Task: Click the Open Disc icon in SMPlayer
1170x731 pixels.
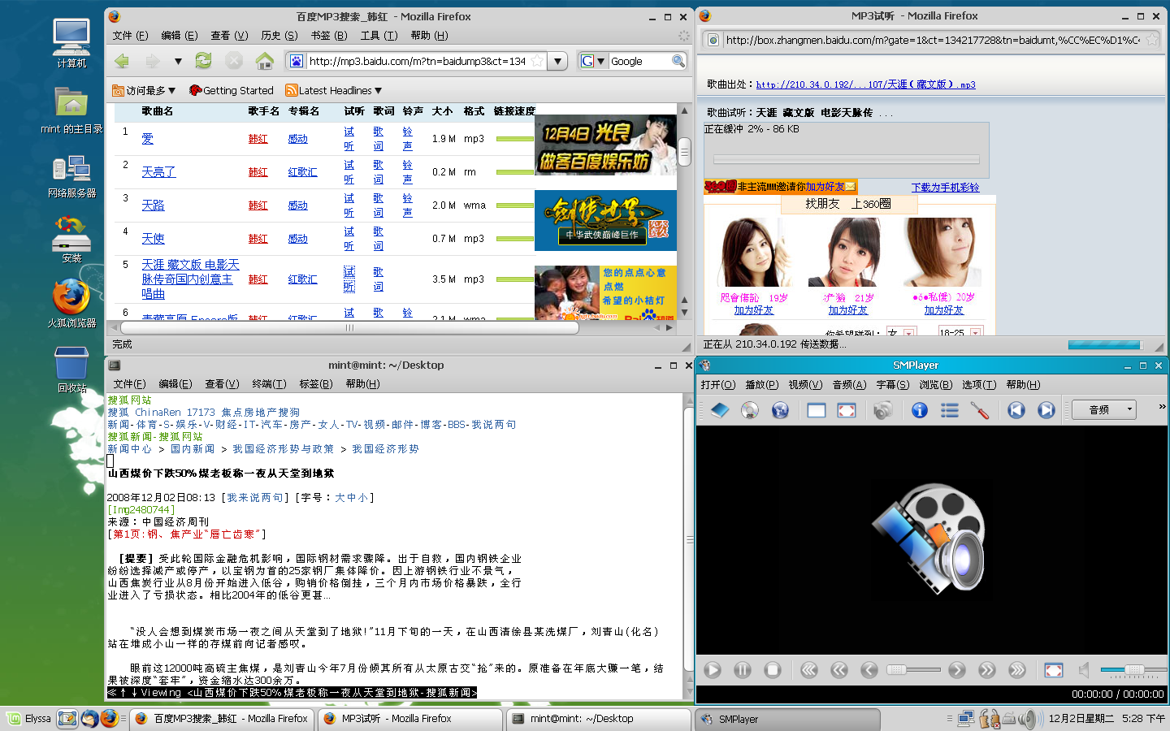Action: (750, 410)
